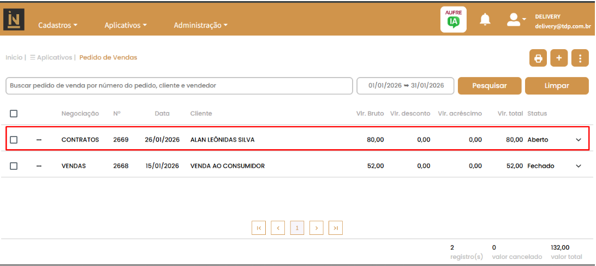Viewport: 596px width, 266px height.
Task: Click the IN logo in header
Action: point(14,20)
